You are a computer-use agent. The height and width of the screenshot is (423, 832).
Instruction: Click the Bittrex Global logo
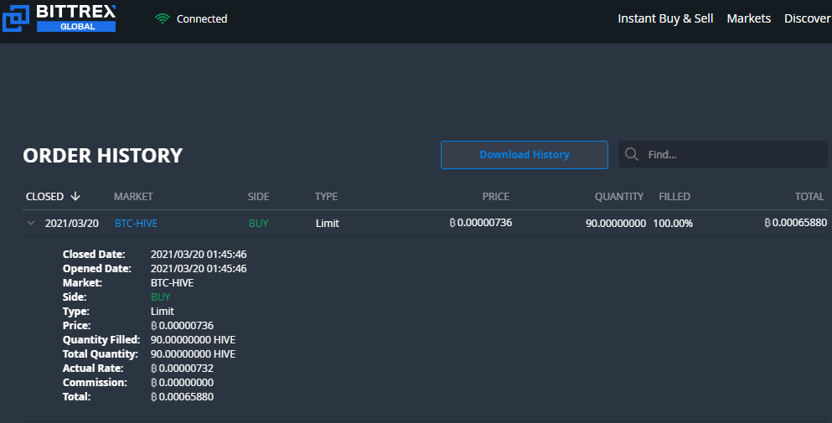point(59,18)
